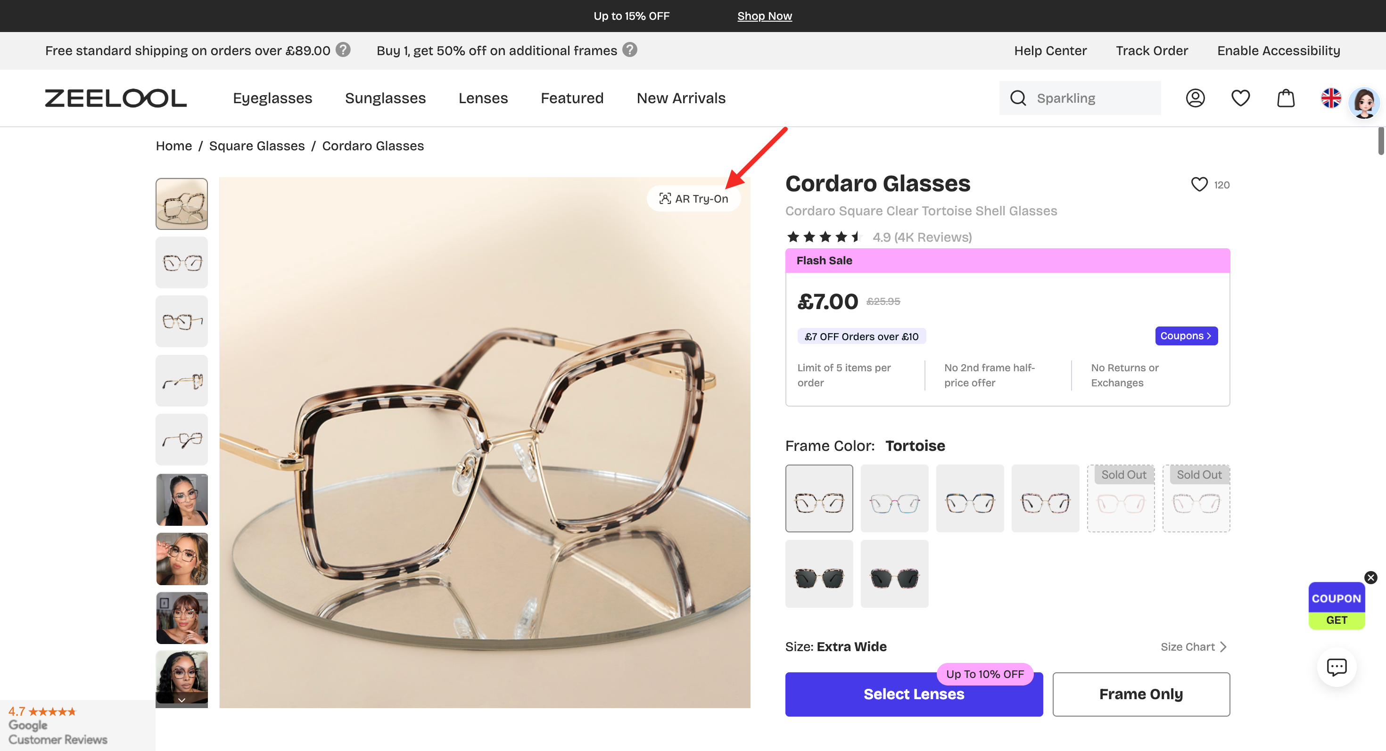Image resolution: width=1386 pixels, height=751 pixels.
Task: Open the Eyeglasses menu
Action: [x=272, y=98]
